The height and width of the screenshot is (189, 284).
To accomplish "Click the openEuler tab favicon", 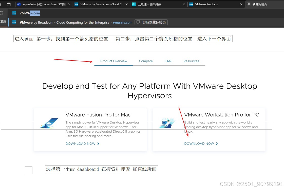I will [x=19, y=4].
